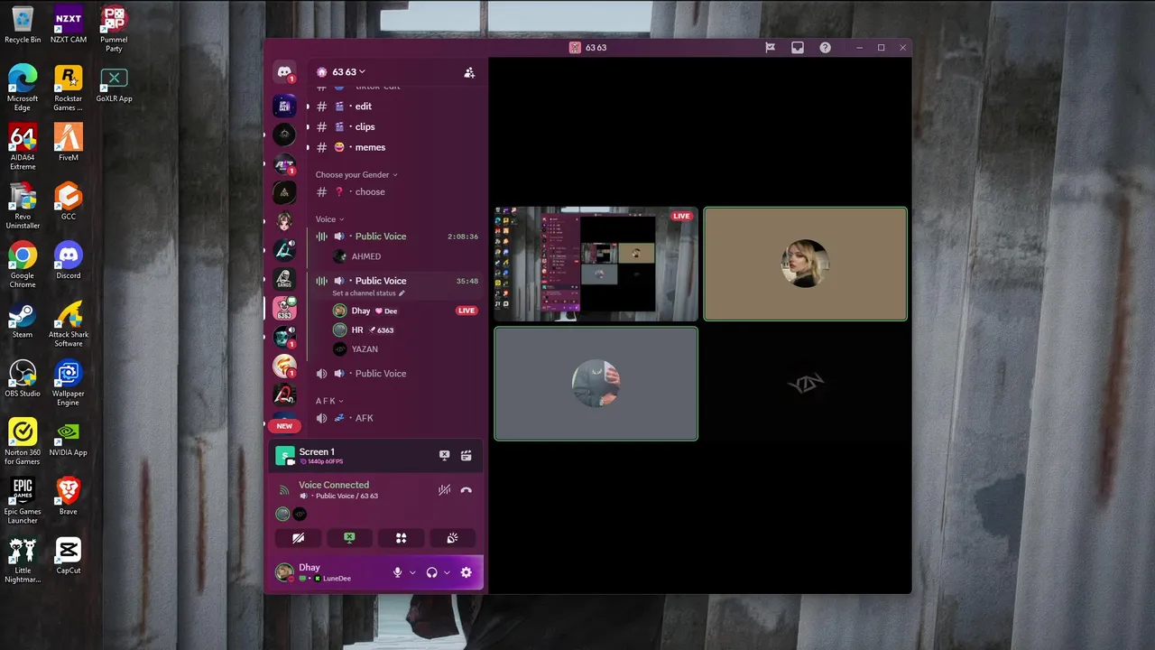The width and height of the screenshot is (1155, 650).
Task: Open Brave browser desktop shortcut
Action: [x=69, y=497]
